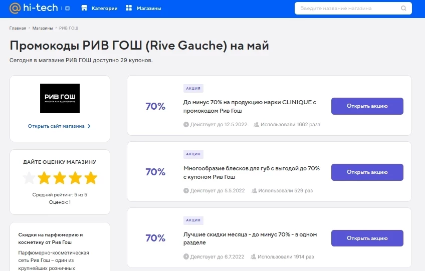
Task: Click Действует до 12.5.2022 text
Action: (x=219, y=125)
